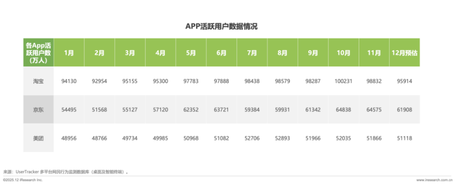This screenshot has width=456, height=184.
Task: Open the www.iresearch.com.cn link
Action: 434,180
